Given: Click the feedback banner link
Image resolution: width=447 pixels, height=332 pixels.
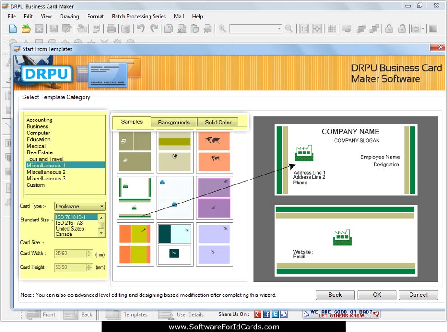Looking at the screenshot, I should [341, 314].
